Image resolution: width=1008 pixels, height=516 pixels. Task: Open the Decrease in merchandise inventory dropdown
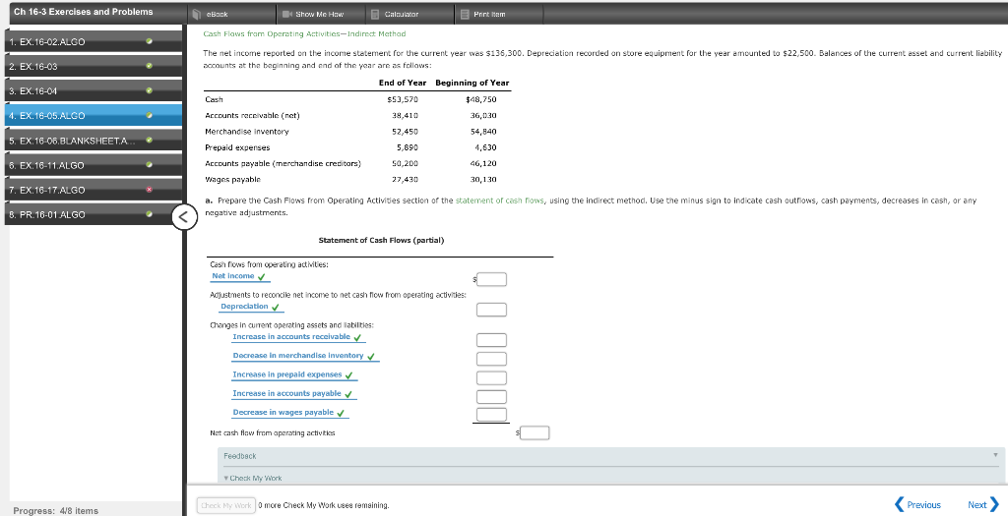click(x=305, y=356)
